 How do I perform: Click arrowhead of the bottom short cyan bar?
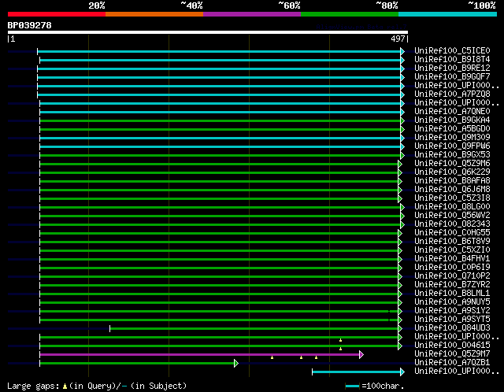point(402,372)
